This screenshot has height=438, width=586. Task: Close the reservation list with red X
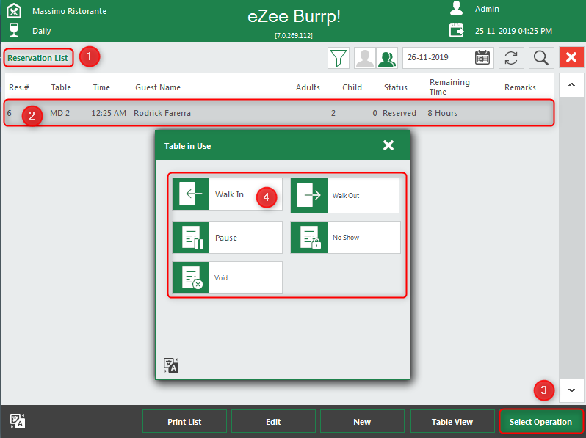pyautogui.click(x=571, y=57)
